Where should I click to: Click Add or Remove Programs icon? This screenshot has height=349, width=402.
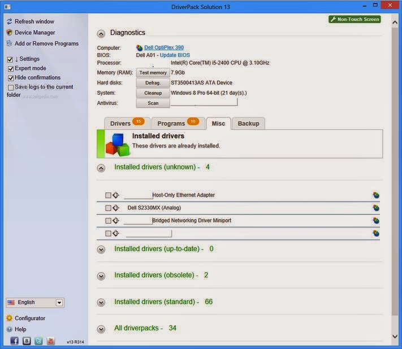[10, 43]
